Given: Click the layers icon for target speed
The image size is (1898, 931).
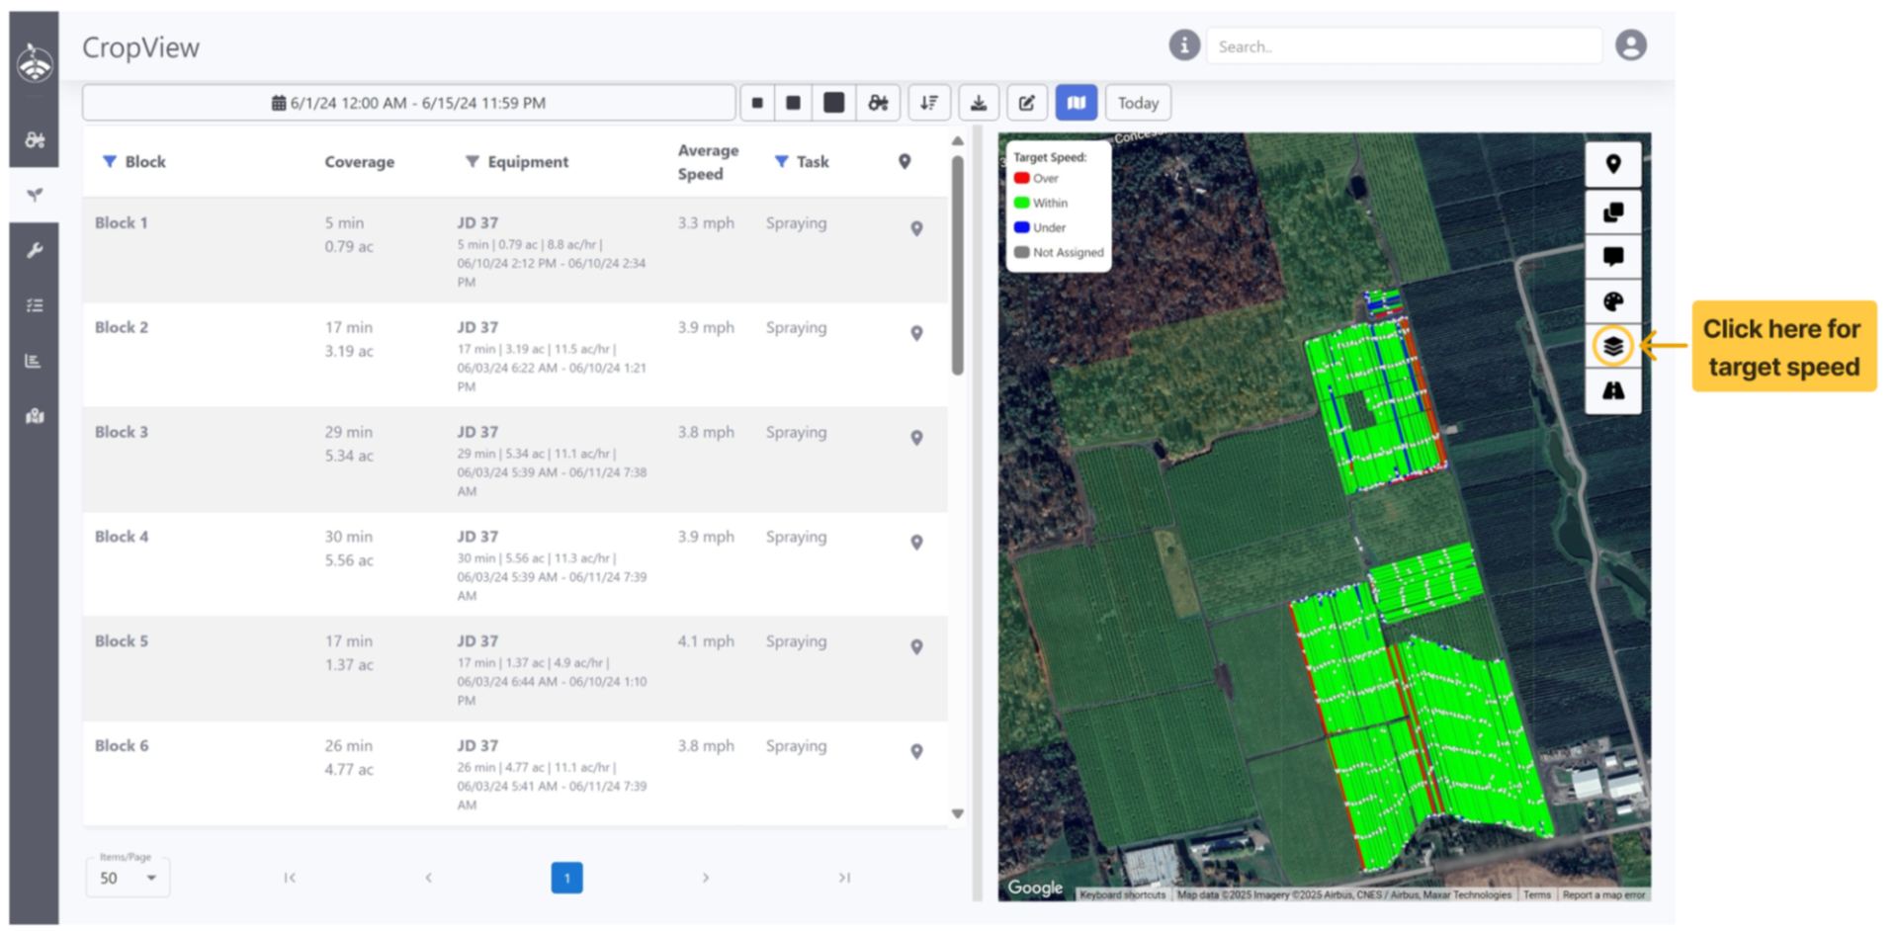Looking at the screenshot, I should (1612, 346).
